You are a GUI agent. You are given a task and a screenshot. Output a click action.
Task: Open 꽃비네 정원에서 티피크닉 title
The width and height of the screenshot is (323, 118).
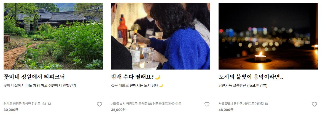coord(34,77)
